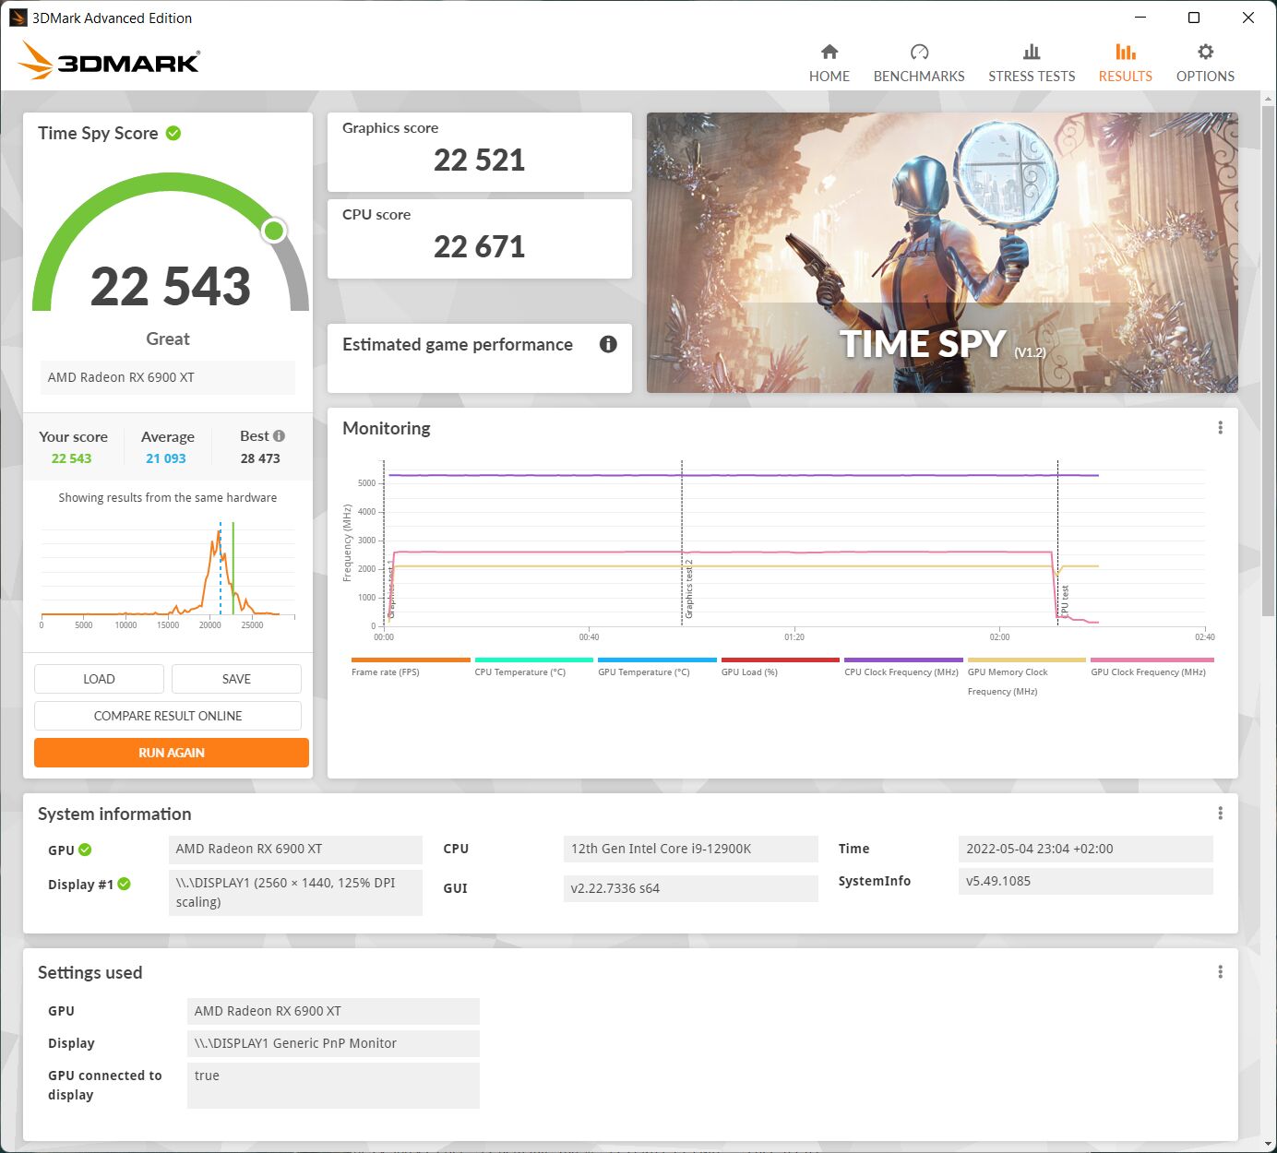Toggle Frame rate (FPS) legend series
1277x1153 pixels.
(x=411, y=668)
